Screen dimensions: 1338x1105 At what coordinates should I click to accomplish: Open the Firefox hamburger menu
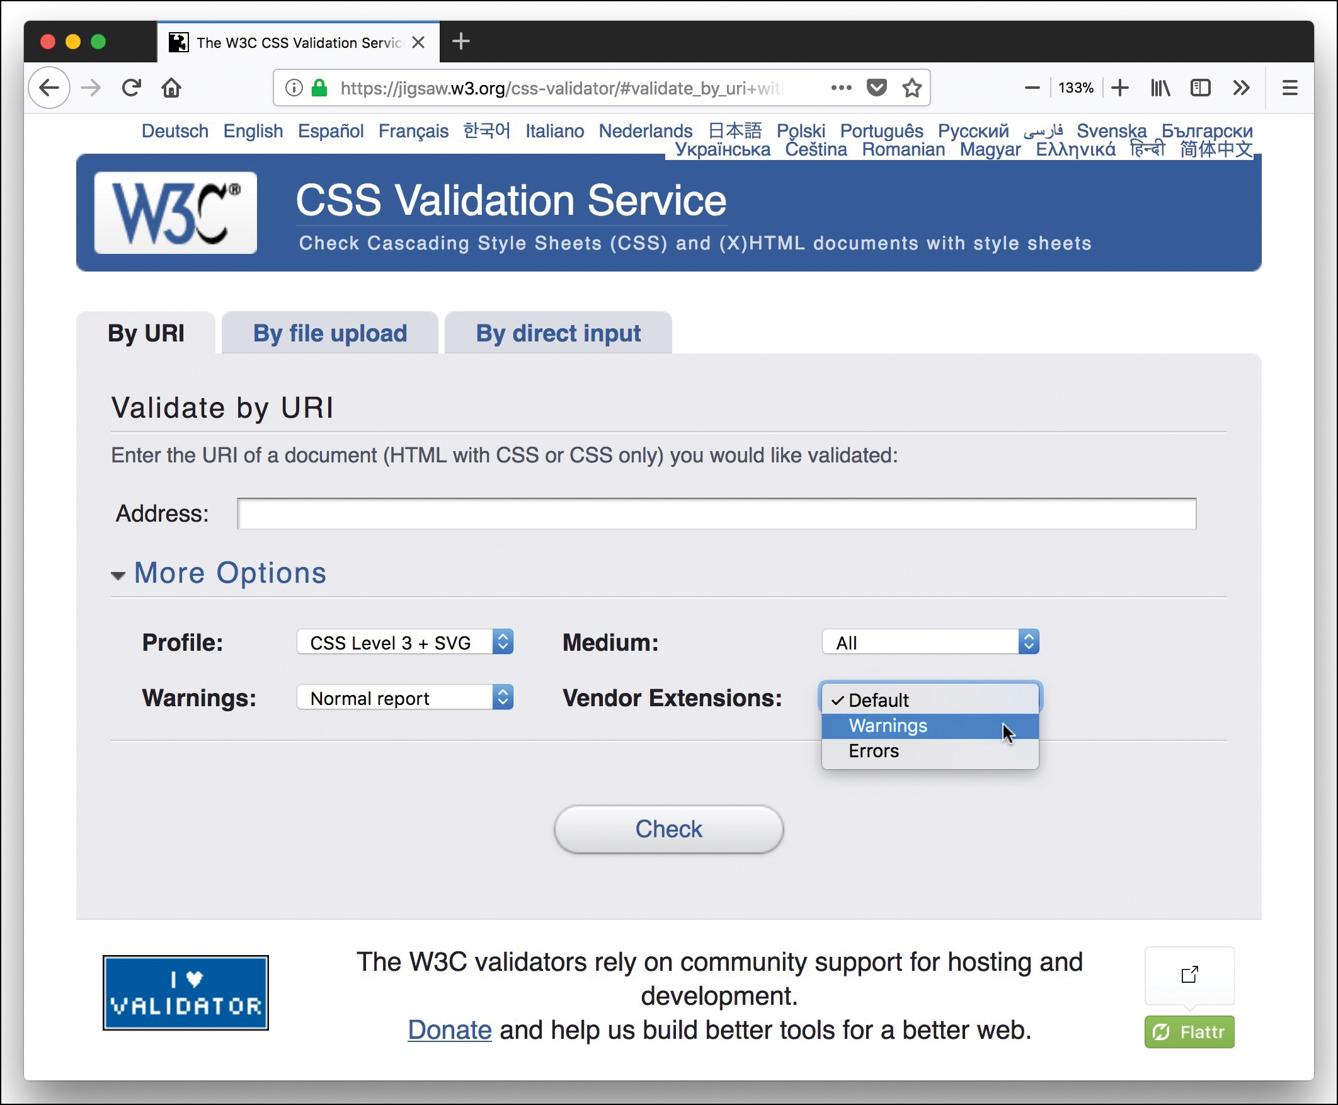tap(1290, 87)
